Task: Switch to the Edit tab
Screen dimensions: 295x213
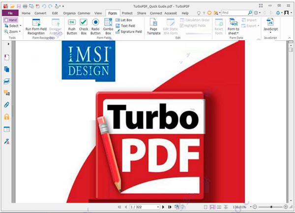Action: point(55,13)
